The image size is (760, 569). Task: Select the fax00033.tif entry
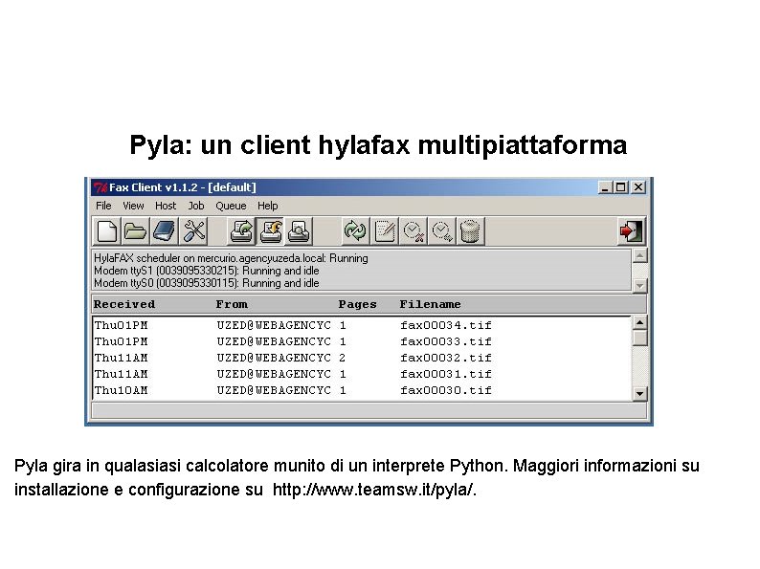[x=362, y=341]
